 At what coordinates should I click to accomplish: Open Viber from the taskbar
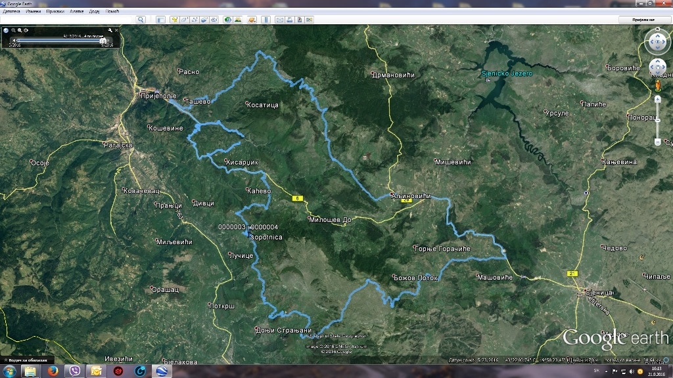(75, 371)
